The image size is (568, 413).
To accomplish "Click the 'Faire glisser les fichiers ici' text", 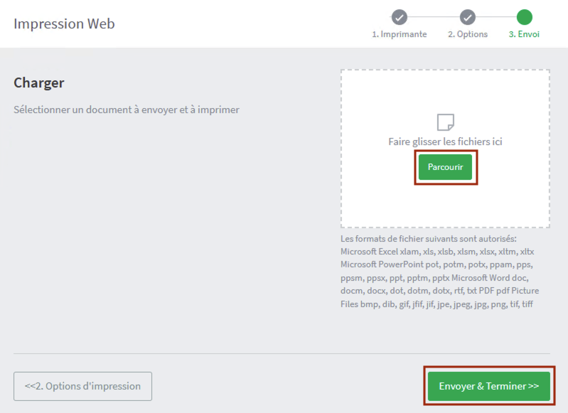I will tap(445, 141).
